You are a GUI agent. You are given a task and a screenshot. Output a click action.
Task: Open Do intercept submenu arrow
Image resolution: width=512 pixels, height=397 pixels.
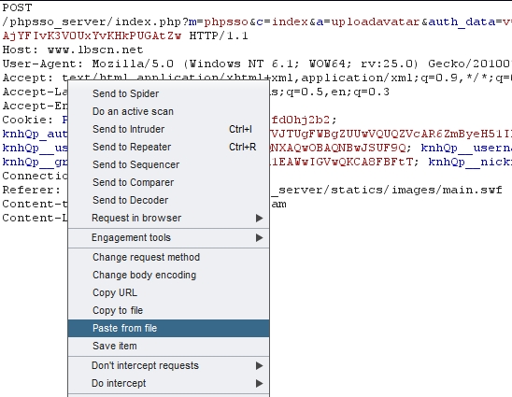[x=259, y=383]
